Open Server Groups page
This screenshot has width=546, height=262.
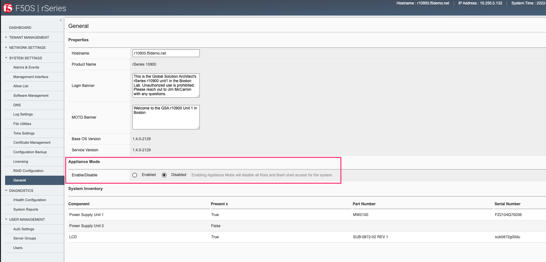click(x=24, y=238)
